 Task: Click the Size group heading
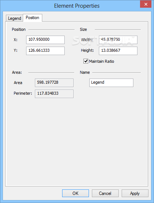[x=83, y=29]
